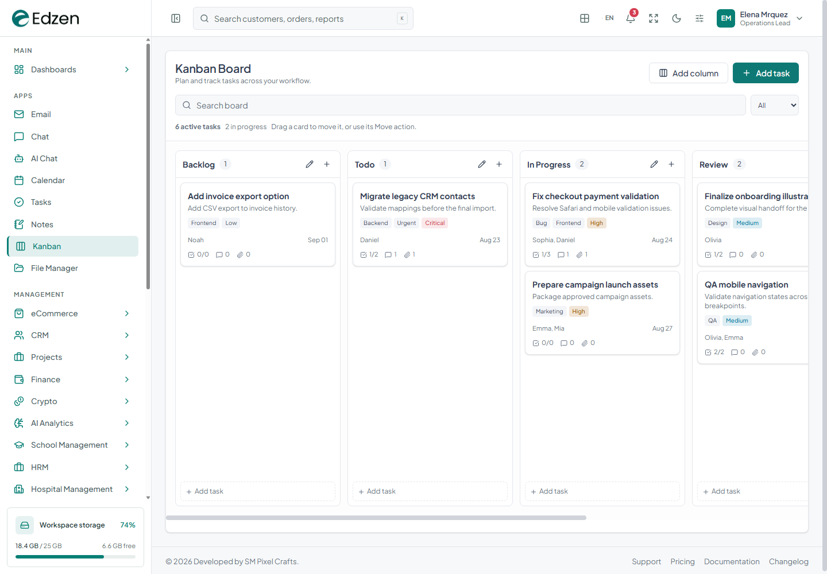Add card to Backlog with plus icon
This screenshot has height=574, width=827.
tap(327, 164)
